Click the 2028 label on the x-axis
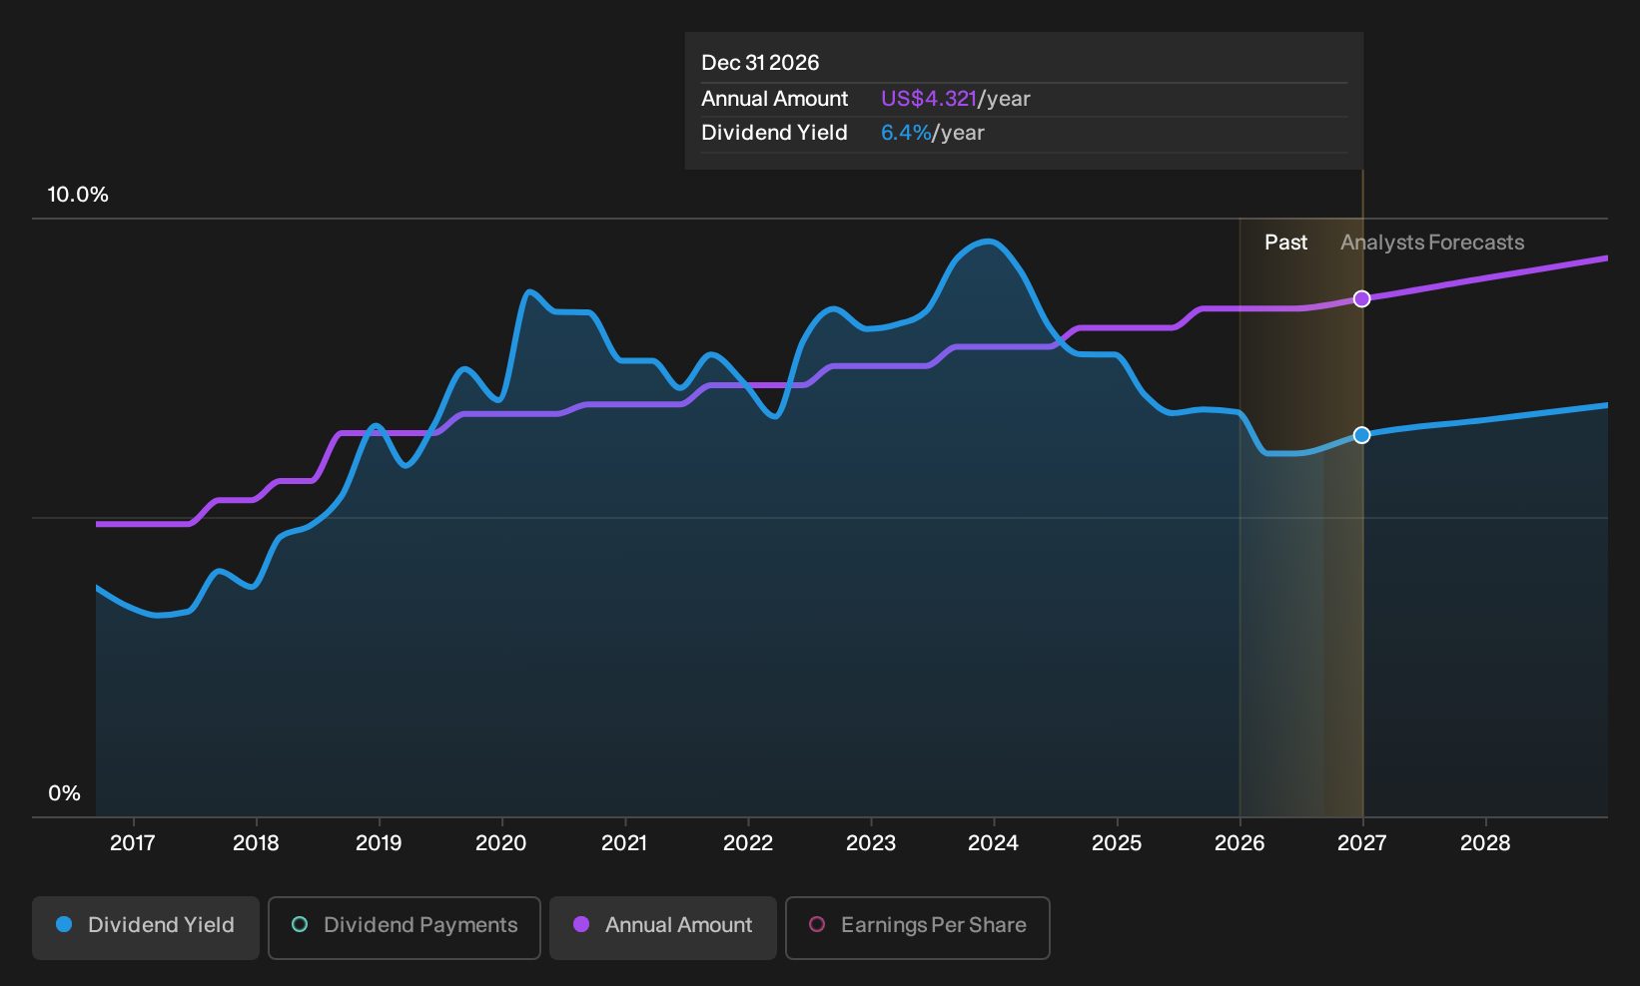Image resolution: width=1640 pixels, height=986 pixels. tap(1485, 843)
